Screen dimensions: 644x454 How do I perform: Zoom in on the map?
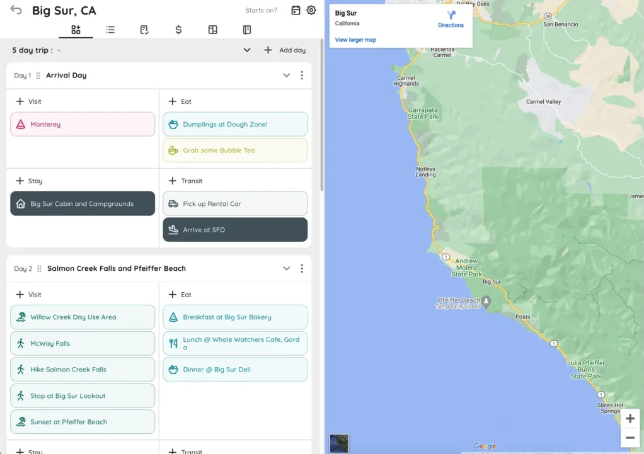(630, 419)
